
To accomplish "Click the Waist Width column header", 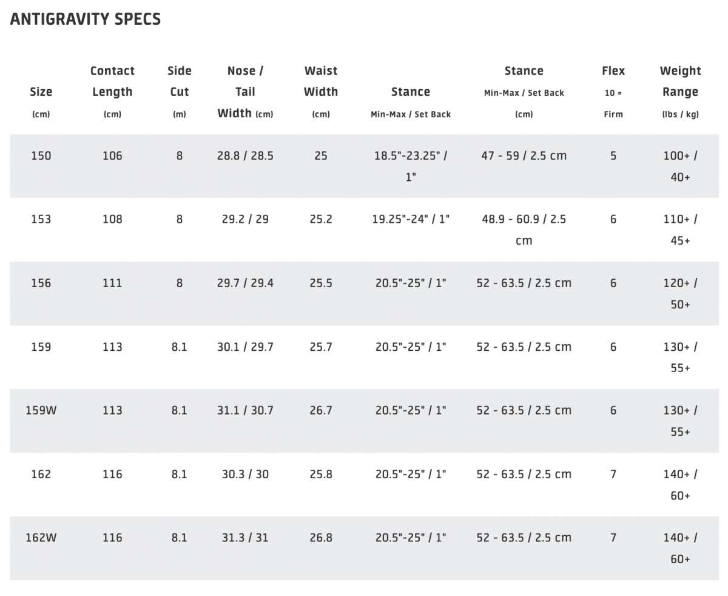I will pyautogui.click(x=321, y=92).
